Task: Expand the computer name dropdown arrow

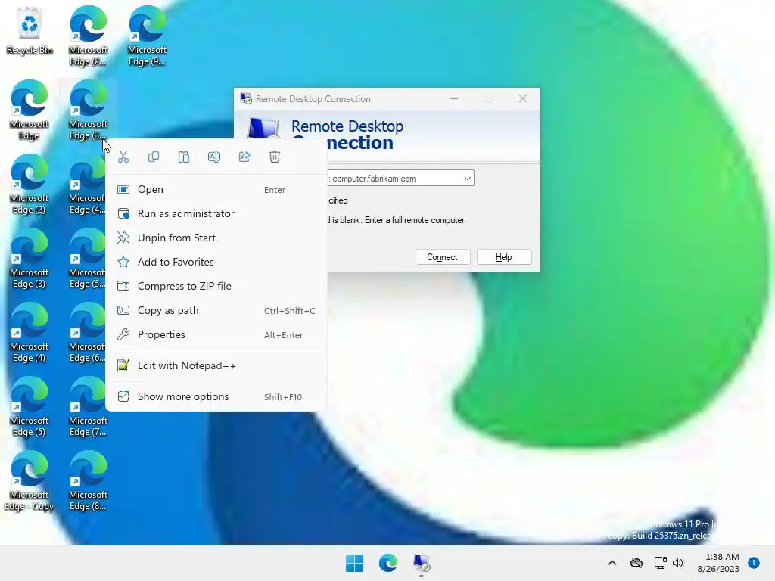Action: (x=467, y=179)
